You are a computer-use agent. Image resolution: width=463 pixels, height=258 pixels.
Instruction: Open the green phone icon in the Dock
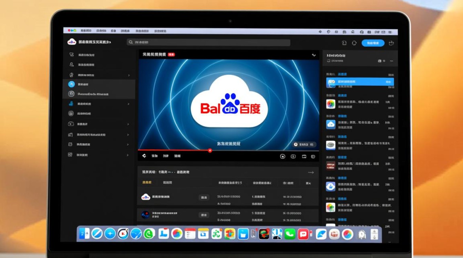(x=290, y=234)
